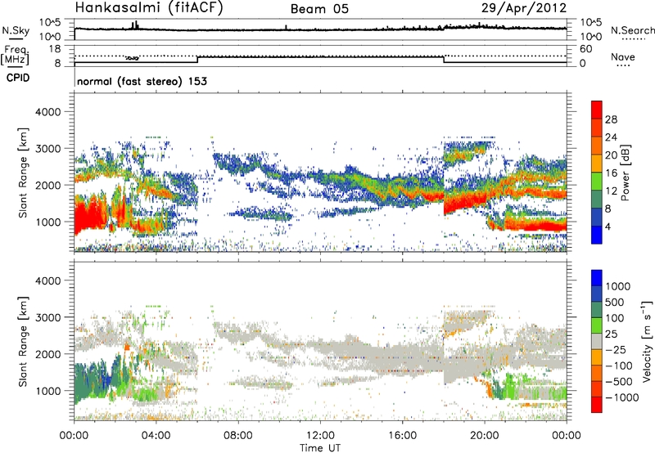Screen dimensions: 655x453
Task: Click the noise spike near 03:00 in N.Sky panel
Action: point(135,25)
